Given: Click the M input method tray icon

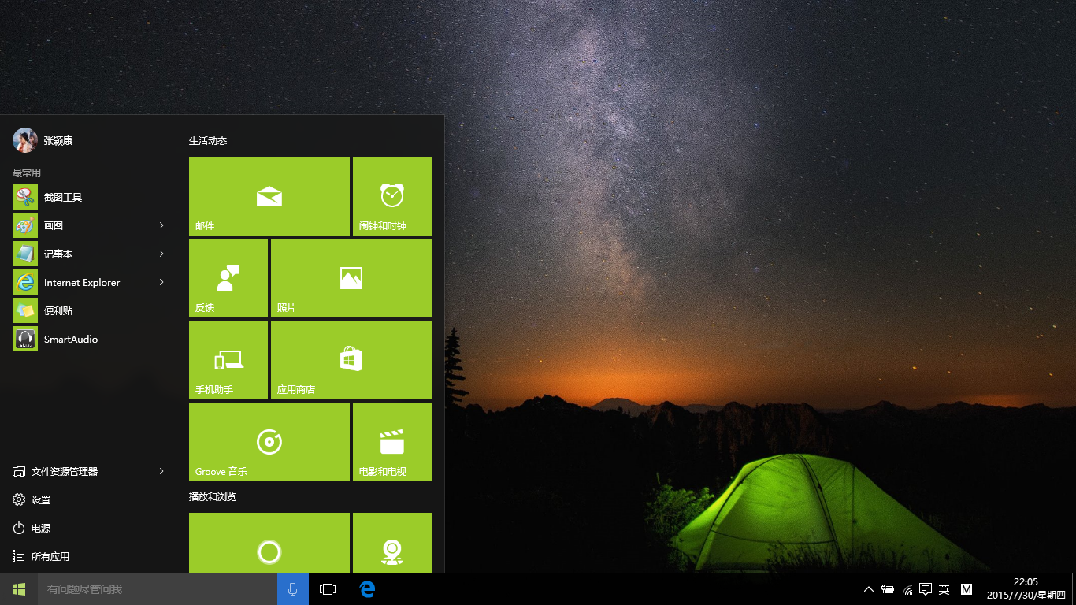Looking at the screenshot, I should point(967,589).
